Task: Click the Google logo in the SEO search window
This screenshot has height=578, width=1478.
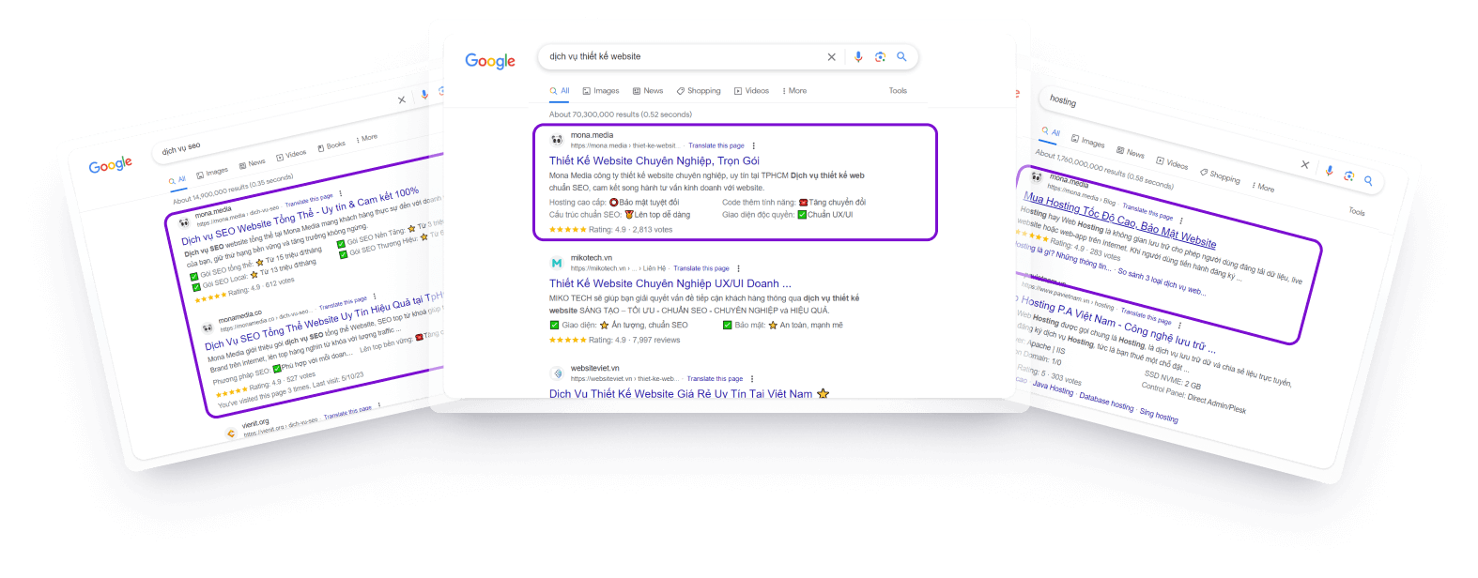Action: [x=111, y=165]
